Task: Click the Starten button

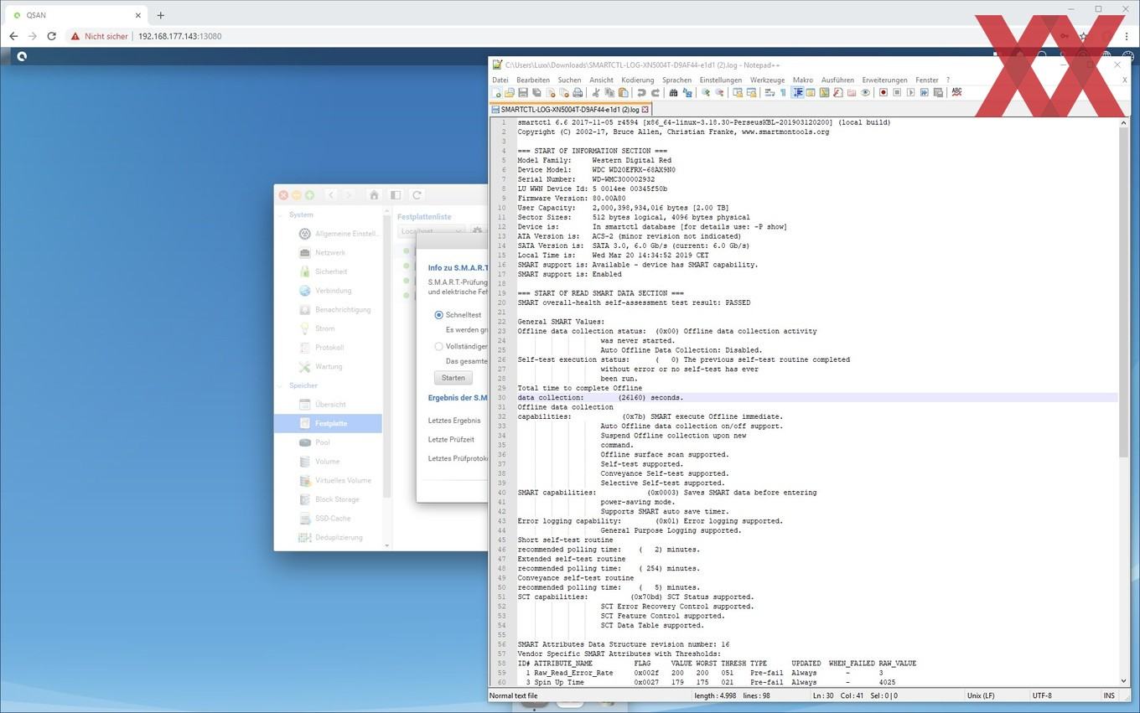Action: 453,378
